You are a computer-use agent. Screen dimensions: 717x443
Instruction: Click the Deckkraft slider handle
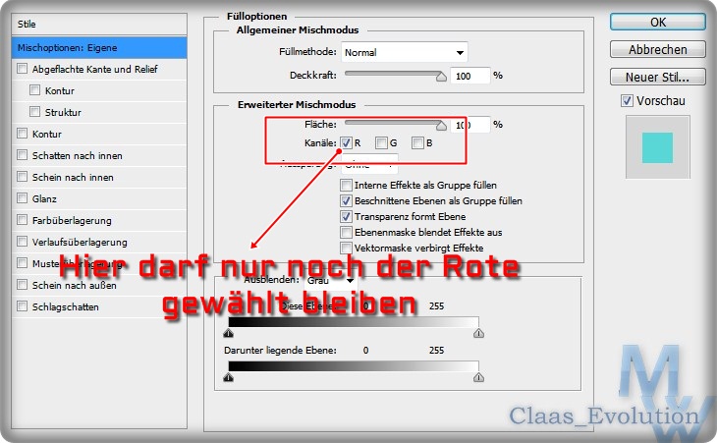441,76
